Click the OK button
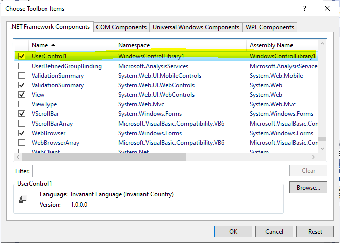This screenshot has height=243, width=340. coord(233,232)
